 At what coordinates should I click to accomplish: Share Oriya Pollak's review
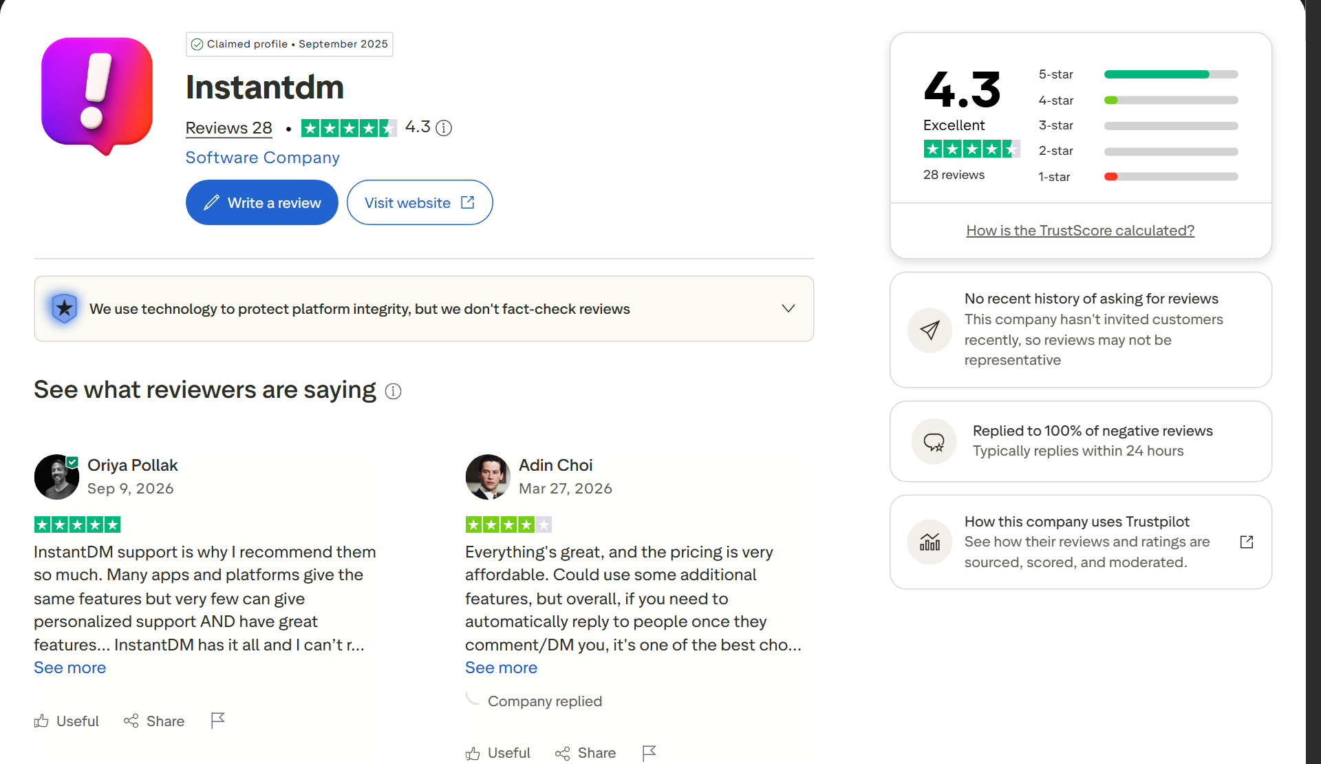coord(154,721)
